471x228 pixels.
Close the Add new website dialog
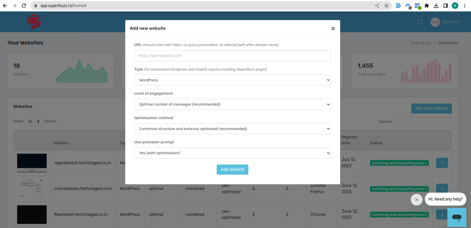333,29
